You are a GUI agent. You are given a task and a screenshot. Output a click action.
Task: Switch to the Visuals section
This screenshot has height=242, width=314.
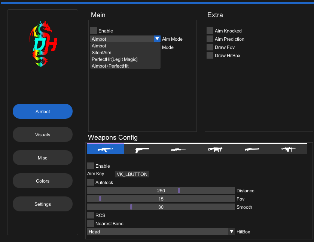[x=43, y=134]
